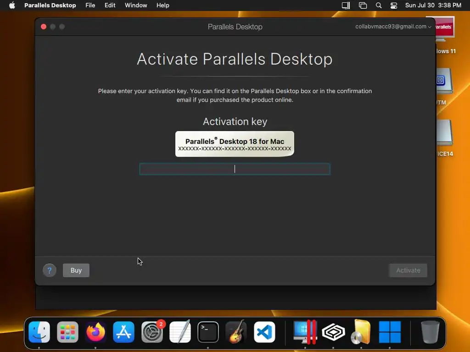Close the Parallels Desktop activation window

coord(44,27)
